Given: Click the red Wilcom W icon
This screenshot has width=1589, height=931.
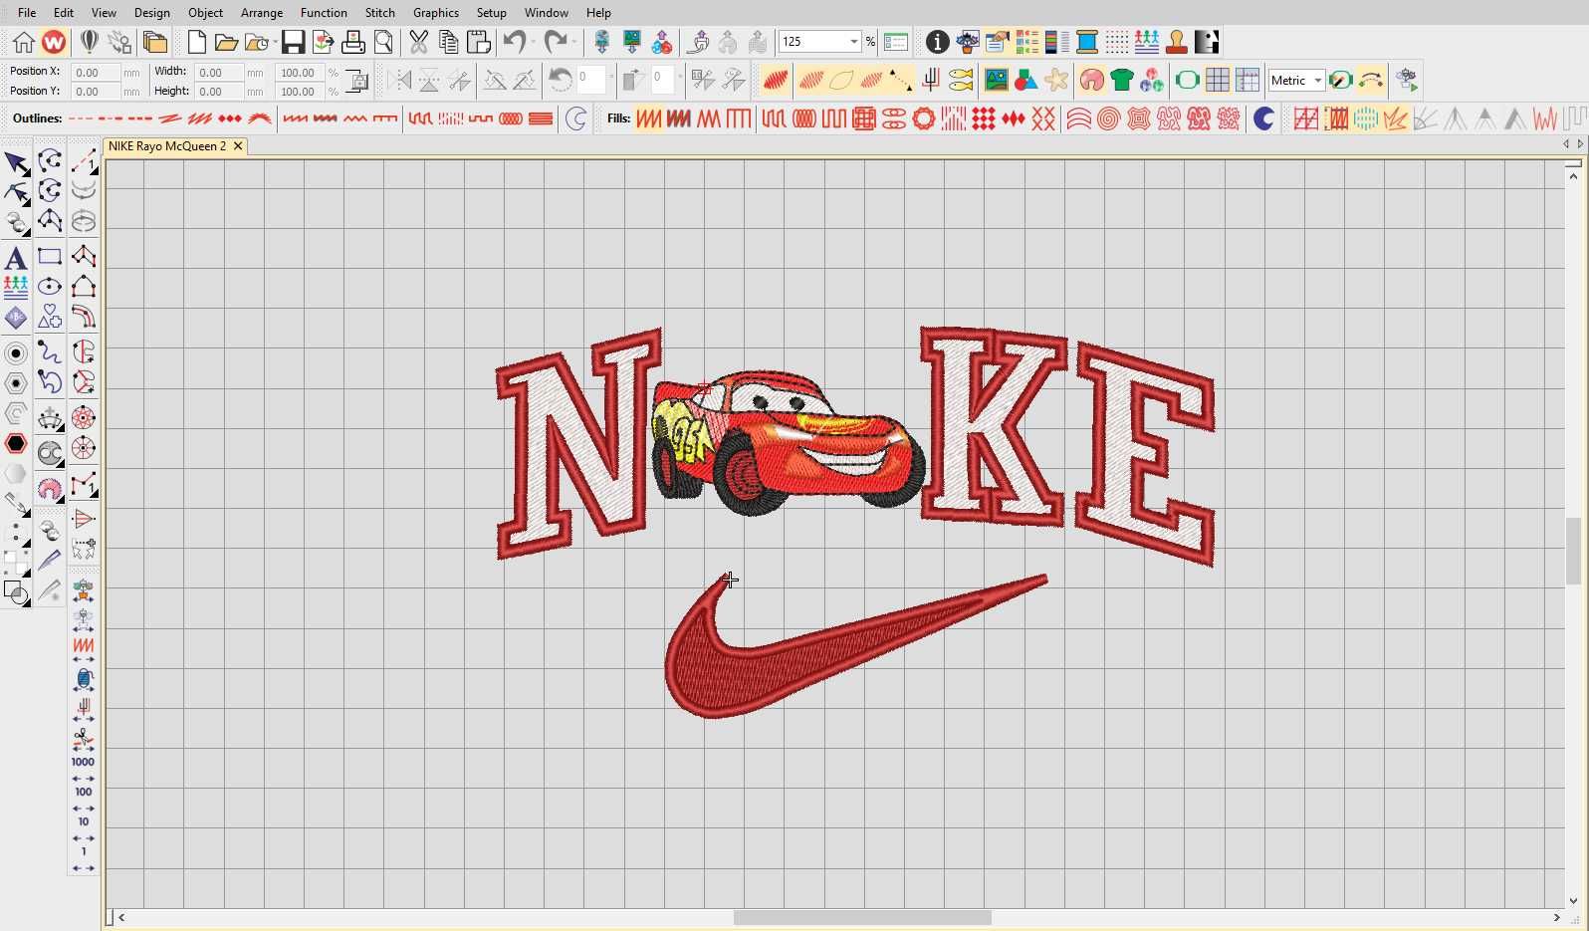Looking at the screenshot, I should (x=54, y=42).
